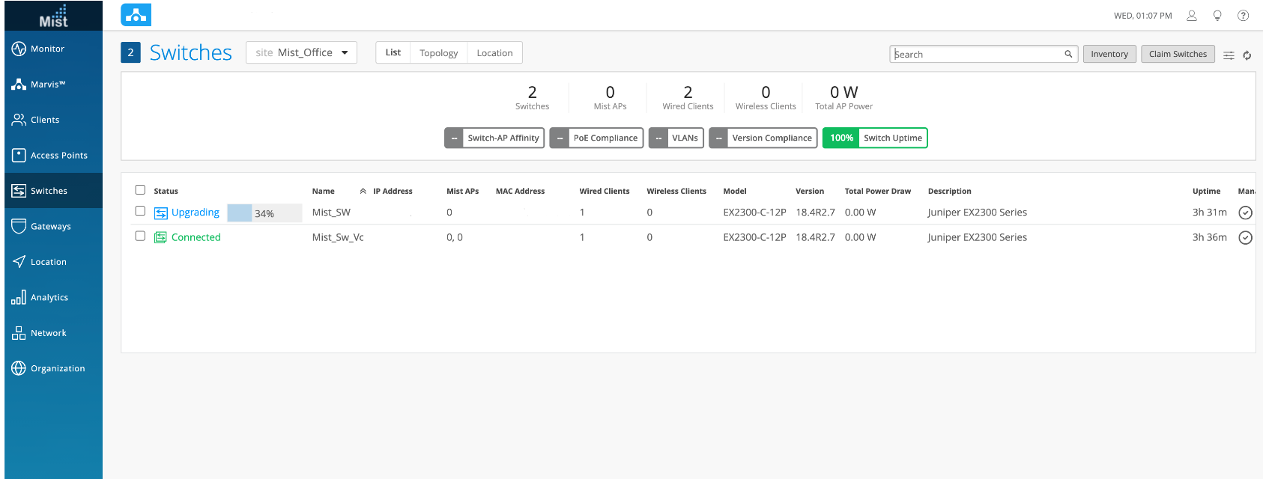Click the search magnifier icon
Screen dimensions: 1263x479
(1068, 54)
